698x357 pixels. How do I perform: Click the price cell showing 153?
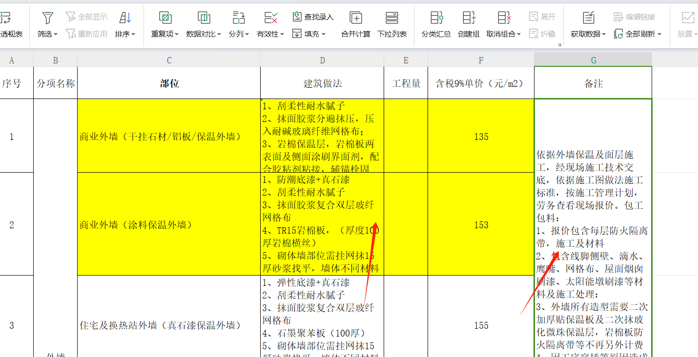point(481,224)
